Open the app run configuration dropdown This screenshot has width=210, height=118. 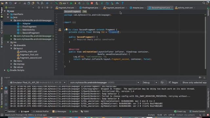(x=64, y=3)
